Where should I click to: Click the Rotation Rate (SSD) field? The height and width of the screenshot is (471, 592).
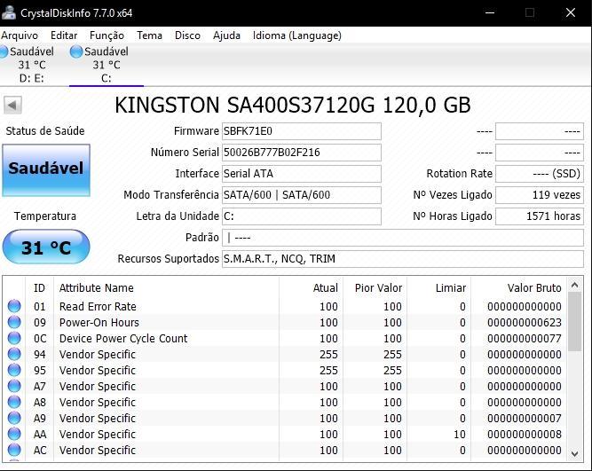tap(539, 174)
